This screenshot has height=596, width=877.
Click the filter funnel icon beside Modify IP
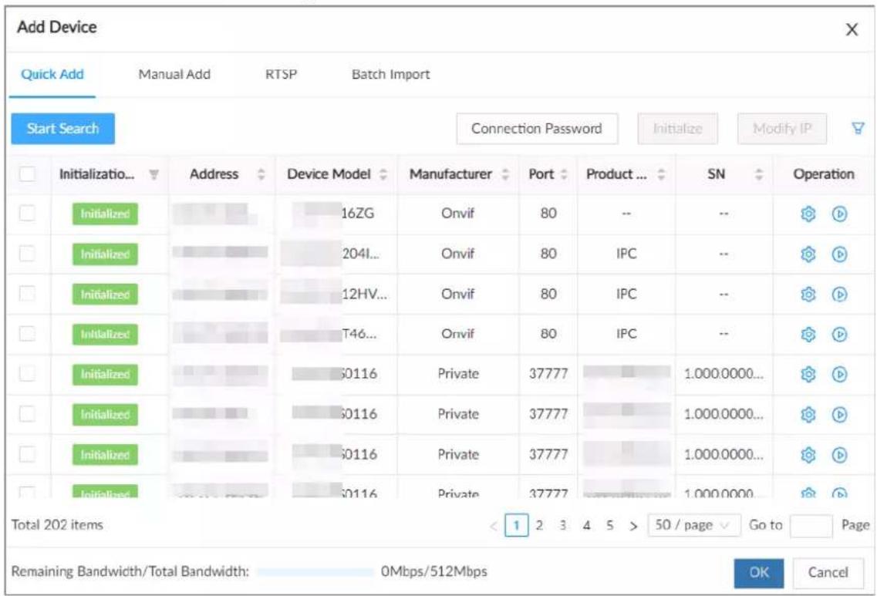coord(858,129)
